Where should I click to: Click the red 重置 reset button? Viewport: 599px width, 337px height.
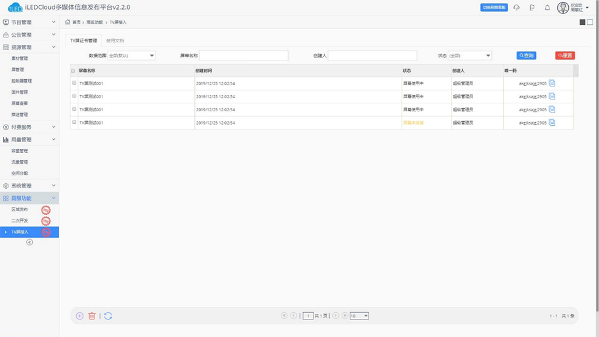[565, 56]
